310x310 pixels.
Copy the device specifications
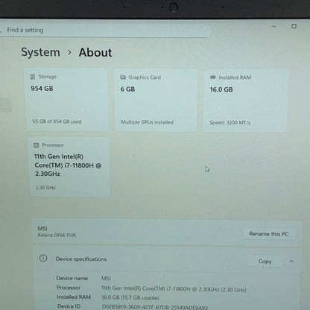point(265,262)
